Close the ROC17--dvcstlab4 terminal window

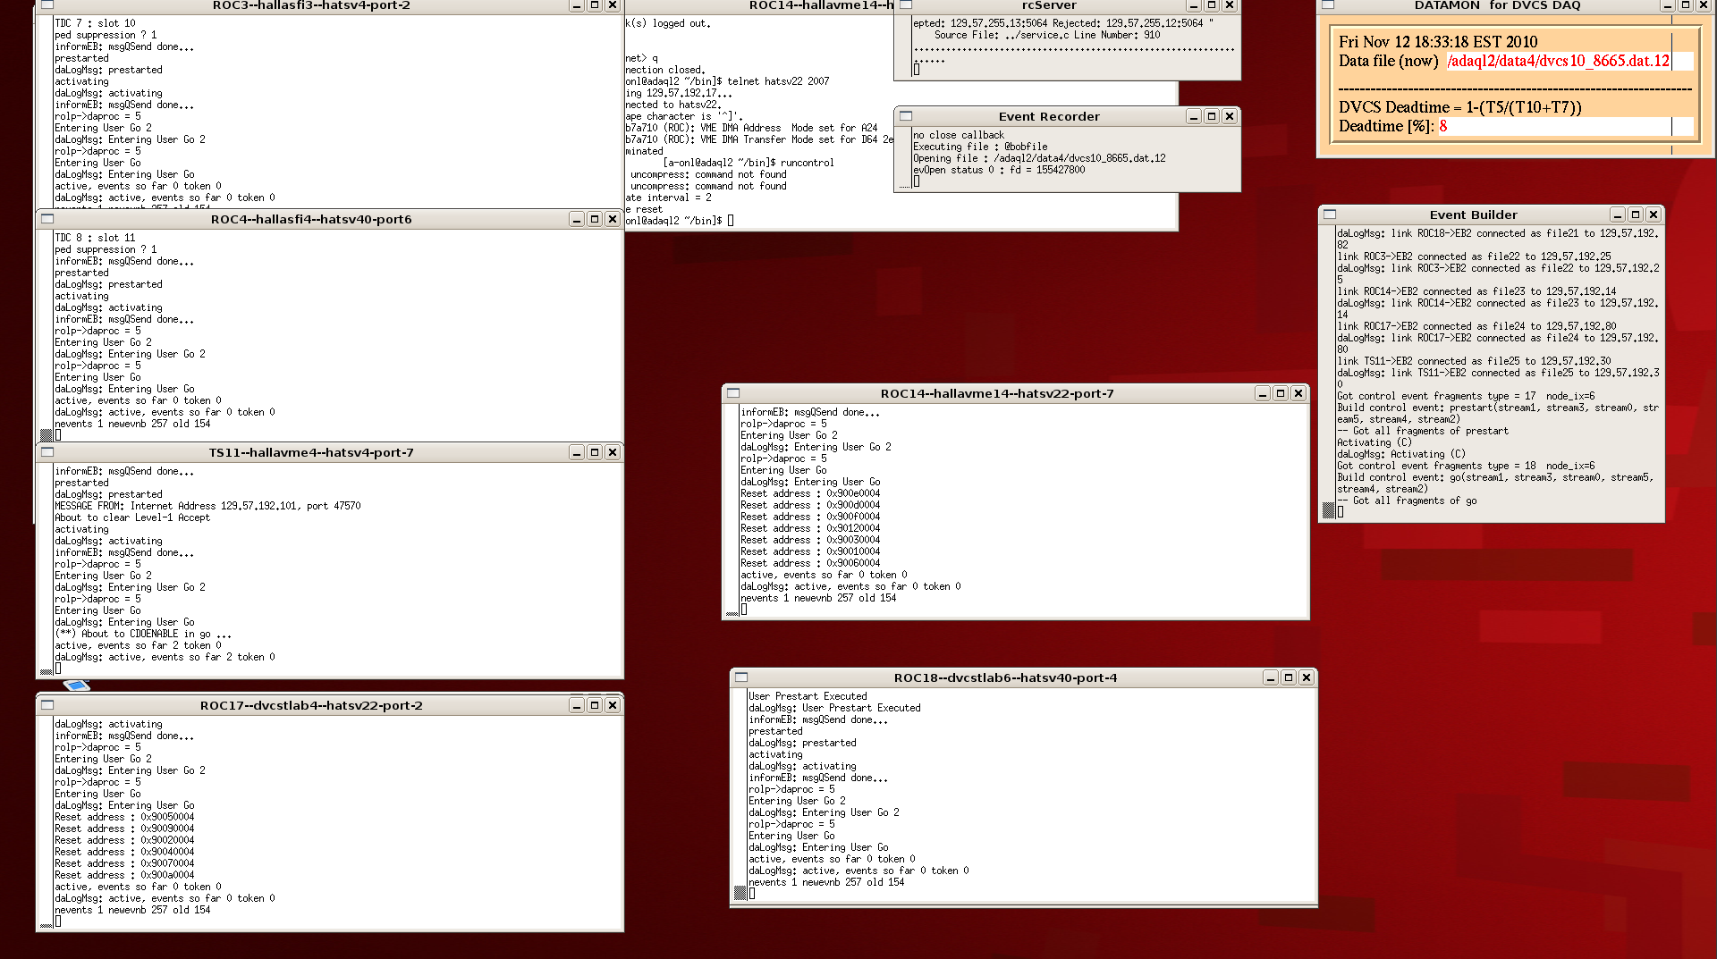[x=613, y=705]
